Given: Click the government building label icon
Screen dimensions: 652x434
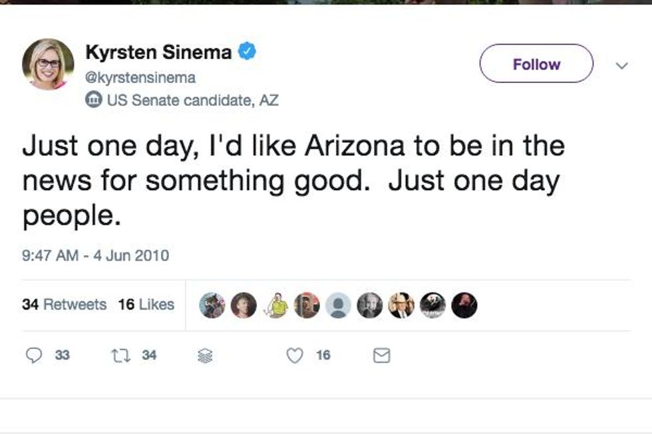Looking at the screenshot, I should click(x=94, y=100).
